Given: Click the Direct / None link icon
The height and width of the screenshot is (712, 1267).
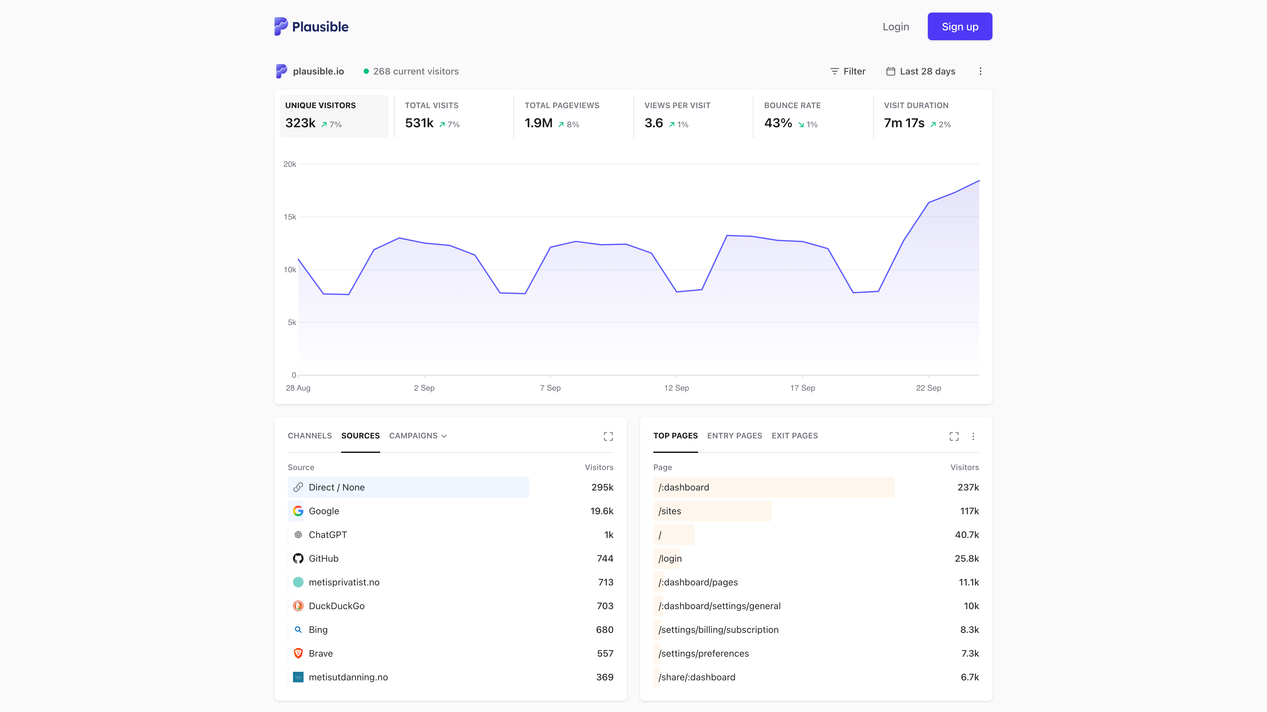Looking at the screenshot, I should click(298, 487).
